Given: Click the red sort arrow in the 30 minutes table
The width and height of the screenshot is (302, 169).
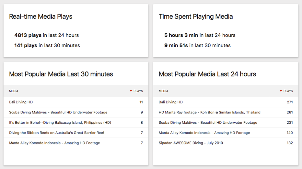Looking at the screenshot, I should [x=131, y=91].
